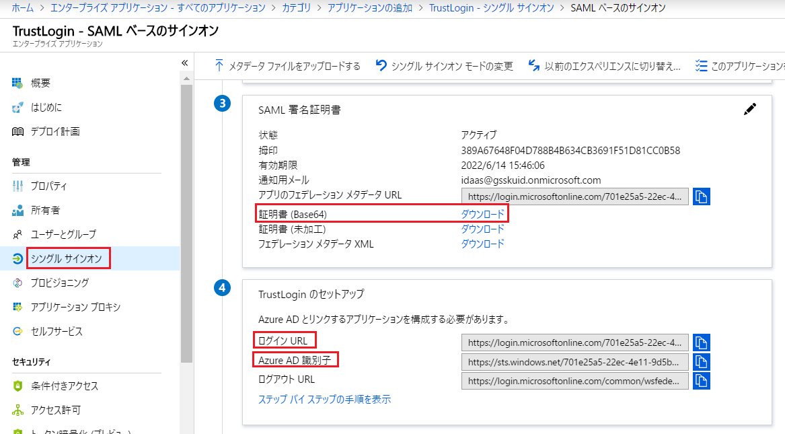This screenshot has width=785, height=434.
Task: Click the アクセス許可 hierarchy icon
Action: click(x=17, y=410)
